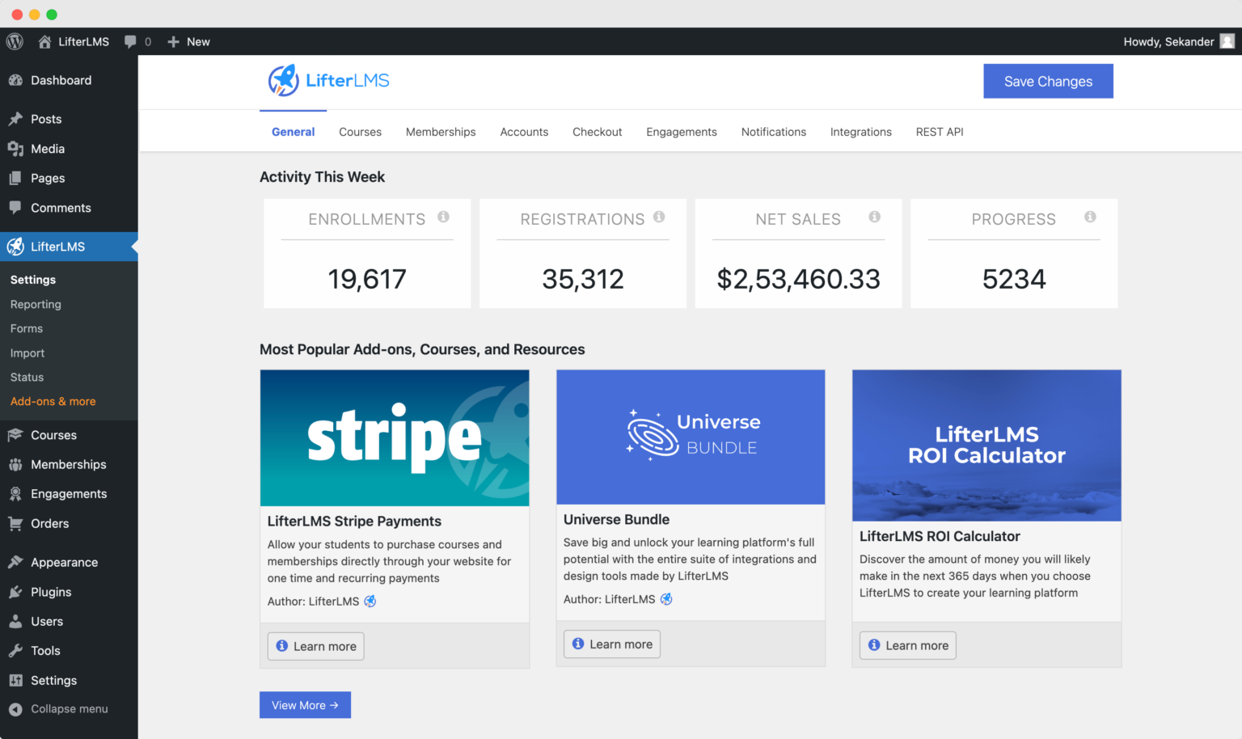Image resolution: width=1242 pixels, height=739 pixels.
Task: Click the Universe Bundle thumbnail image
Action: [690, 437]
